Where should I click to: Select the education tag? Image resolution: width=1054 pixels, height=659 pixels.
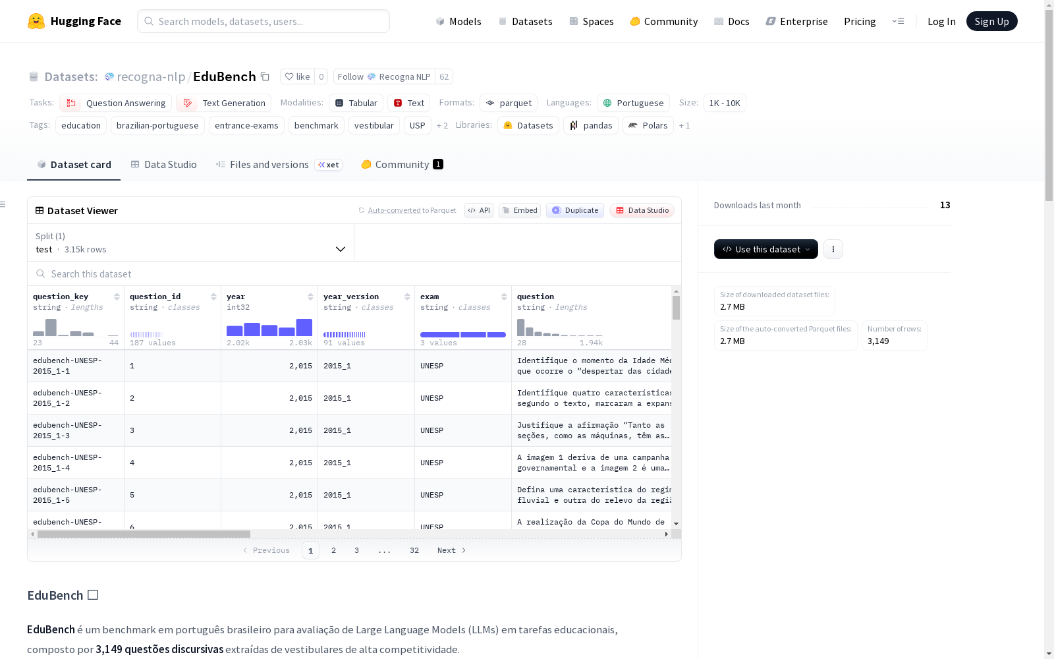81,125
